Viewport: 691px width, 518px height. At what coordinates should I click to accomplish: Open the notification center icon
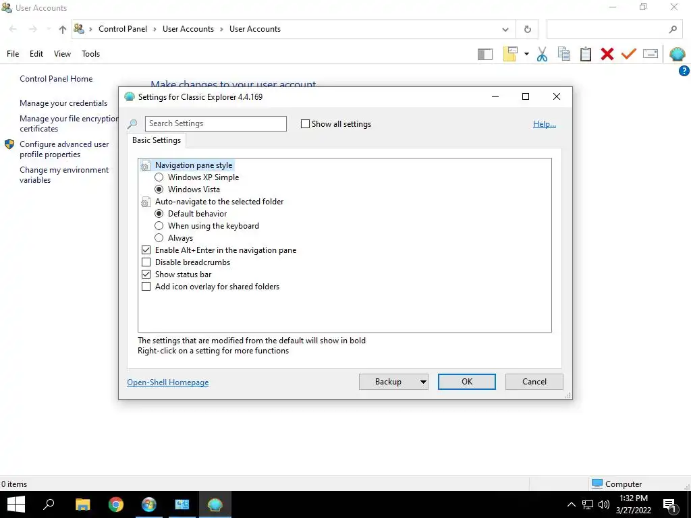(669, 505)
